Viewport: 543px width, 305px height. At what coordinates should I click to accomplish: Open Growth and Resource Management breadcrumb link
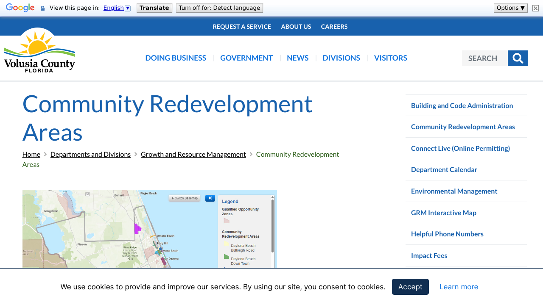point(193,154)
